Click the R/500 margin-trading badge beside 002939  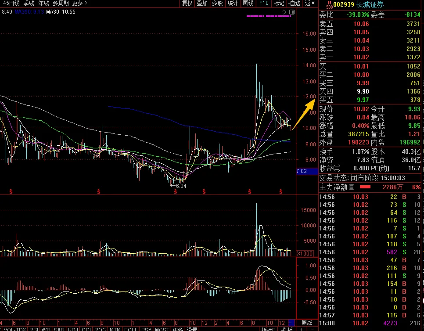click(329, 4)
